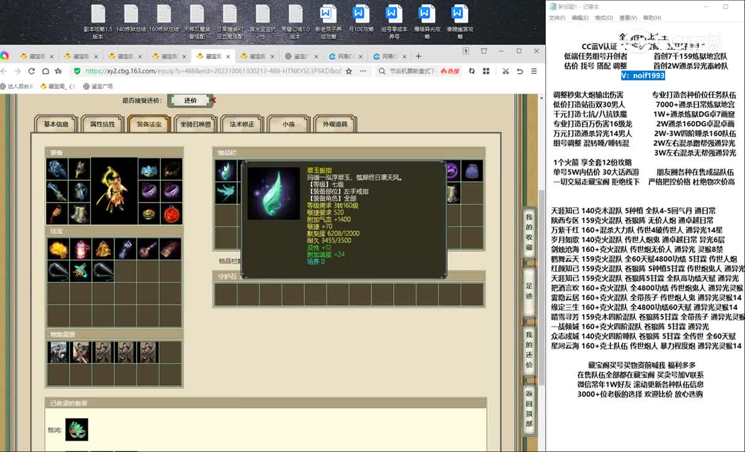745x452 pixels.
Task: Select the boots equipment slot
Action: pos(79,214)
